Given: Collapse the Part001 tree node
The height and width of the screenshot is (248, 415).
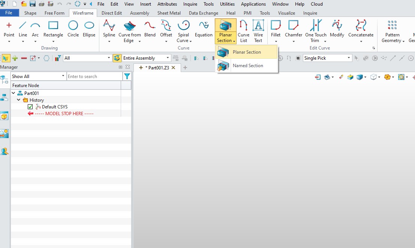Looking at the screenshot, I should pyautogui.click(x=13, y=93).
